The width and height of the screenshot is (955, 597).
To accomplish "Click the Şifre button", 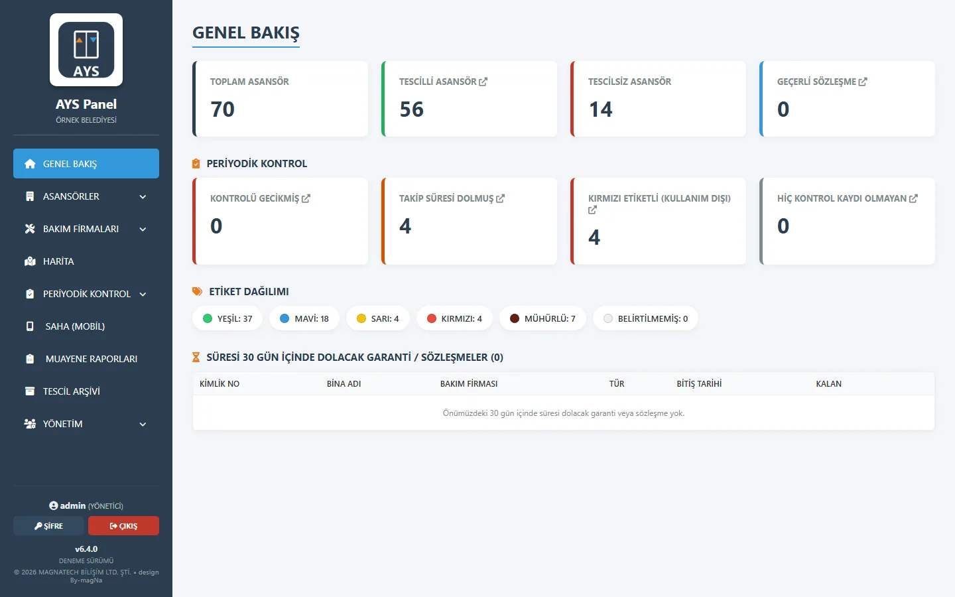I will 48,525.
